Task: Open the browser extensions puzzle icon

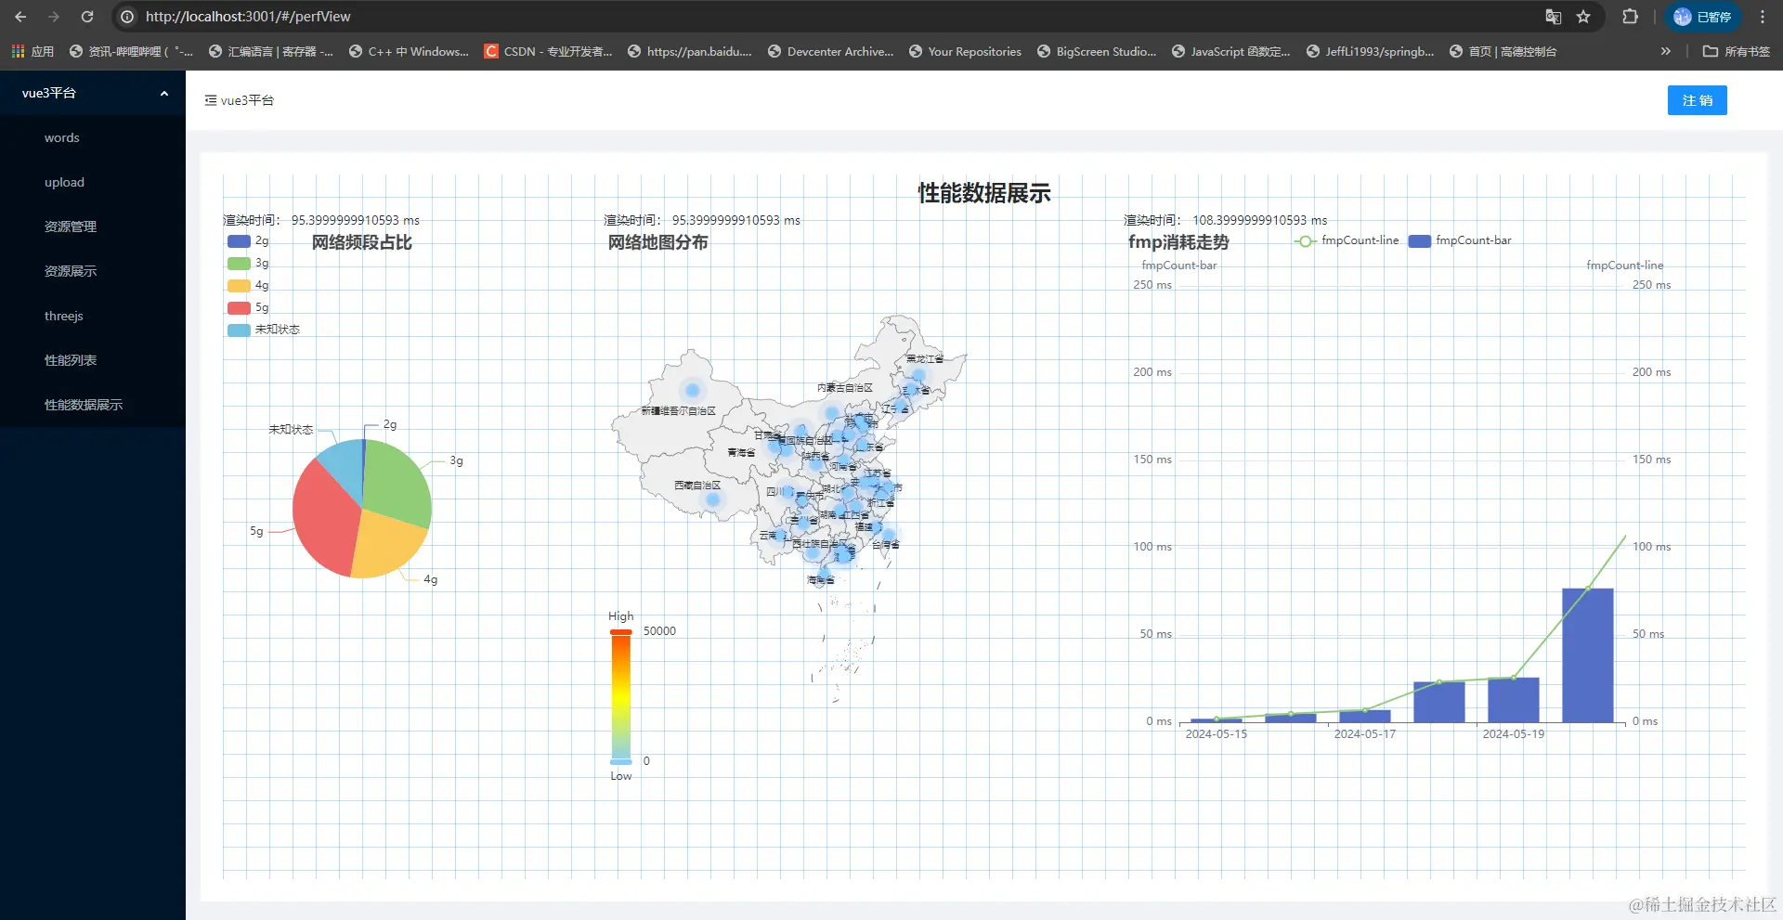Action: click(1630, 17)
